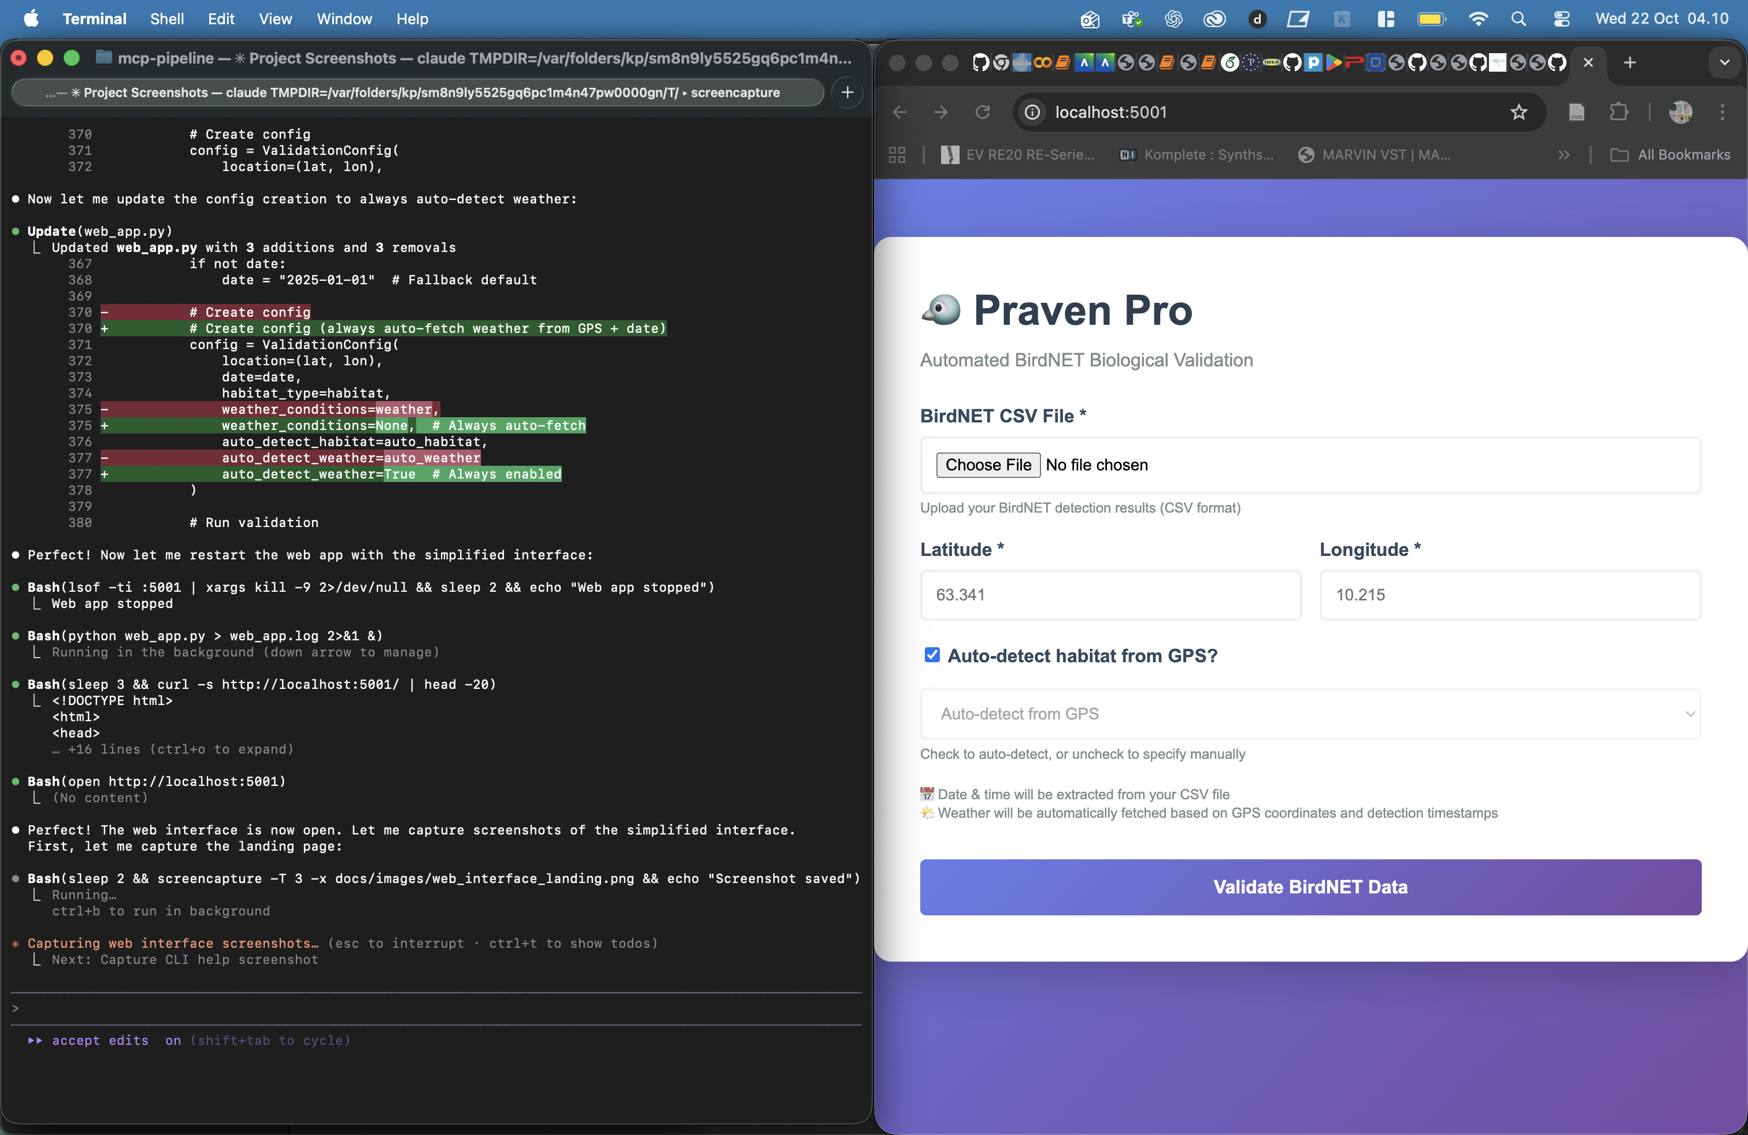Open the Google Play pinned tab
The width and height of the screenshot is (1748, 1135).
click(1334, 62)
